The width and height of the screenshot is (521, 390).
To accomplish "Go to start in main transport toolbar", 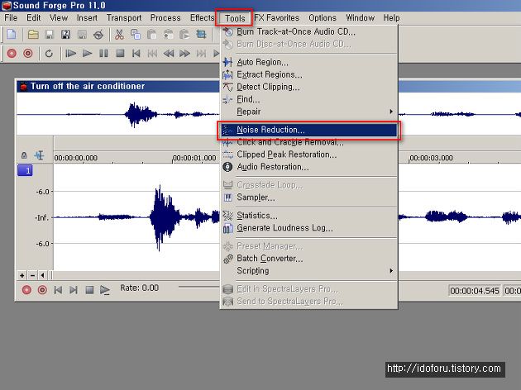I will click(x=136, y=54).
